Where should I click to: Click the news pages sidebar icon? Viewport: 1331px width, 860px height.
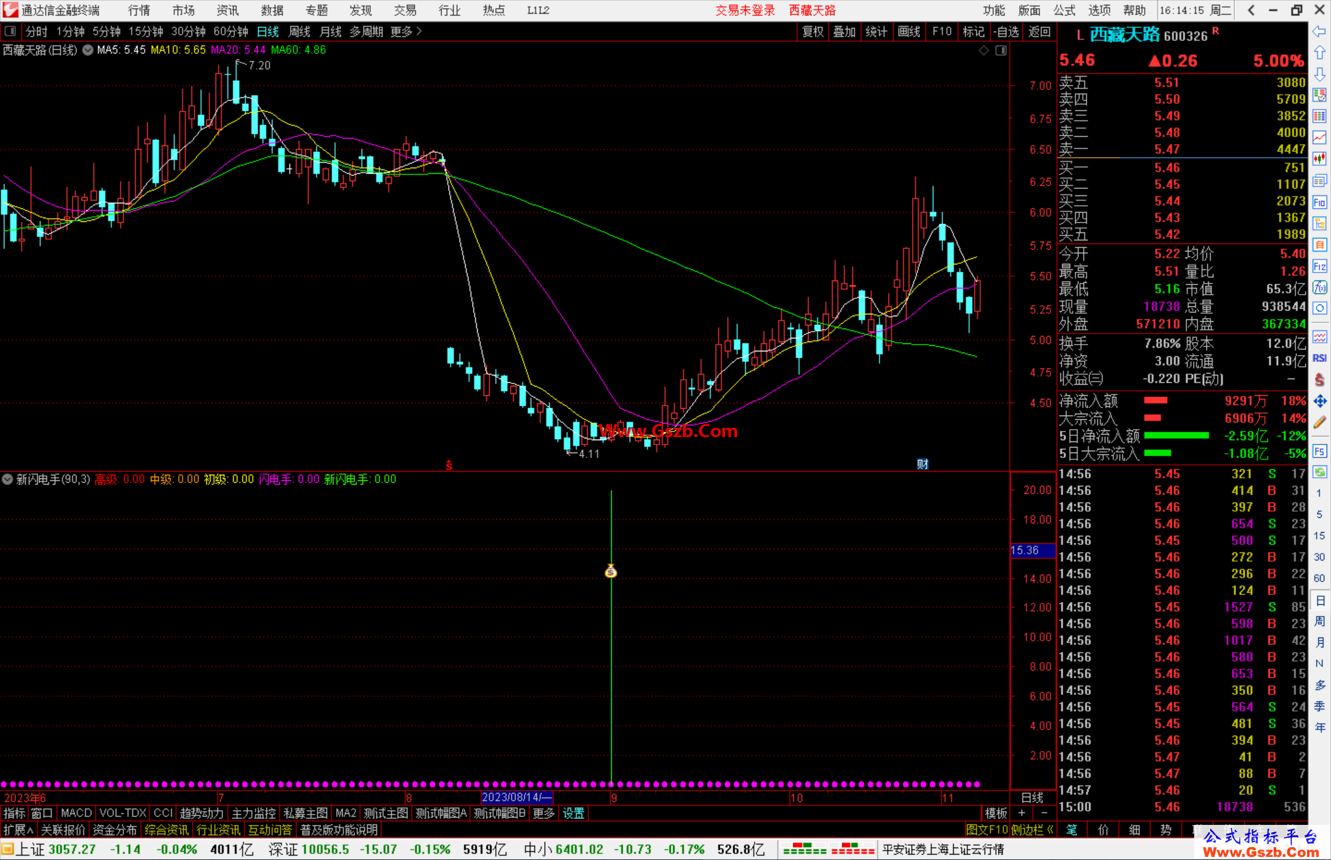pos(1319,181)
